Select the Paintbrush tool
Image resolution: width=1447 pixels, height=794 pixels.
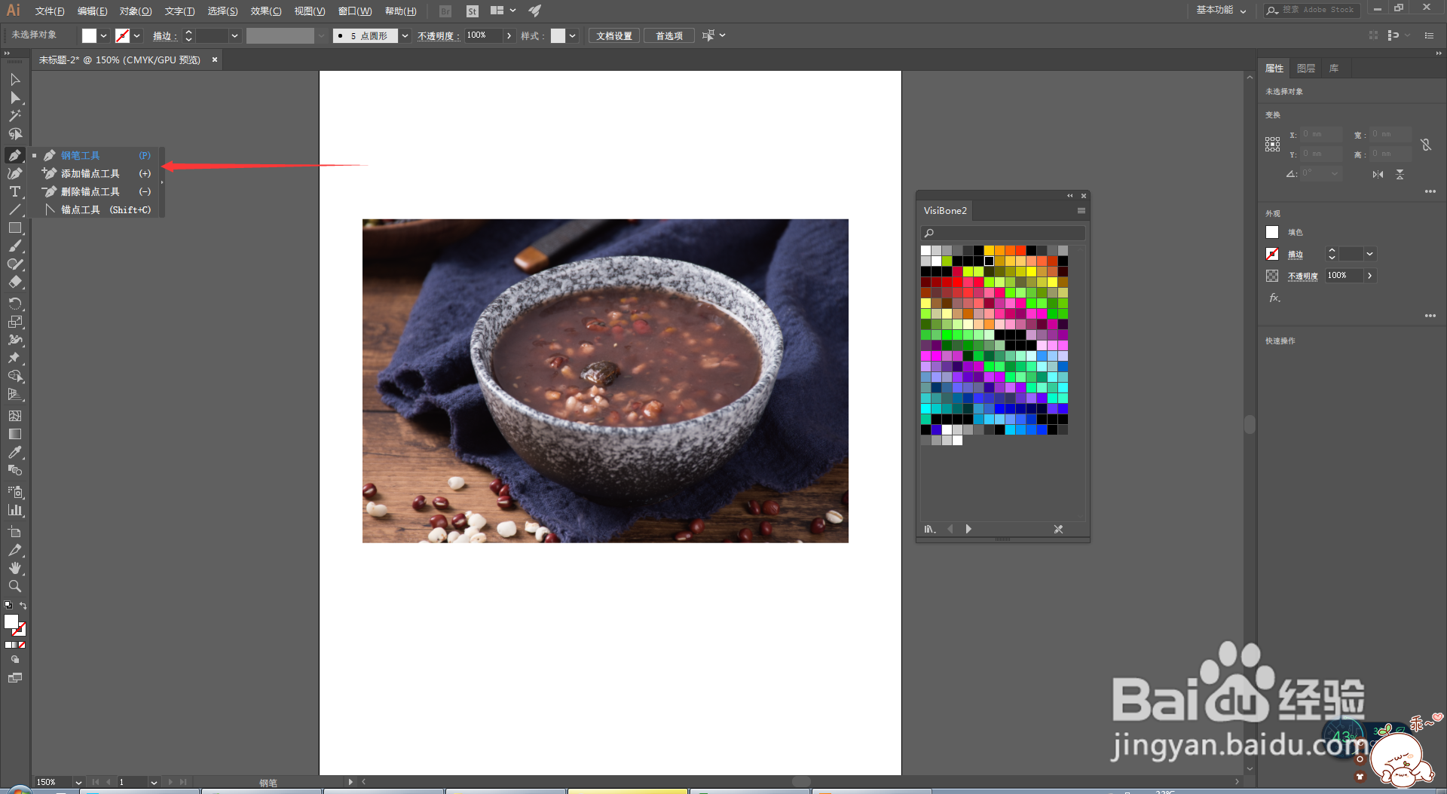[15, 246]
